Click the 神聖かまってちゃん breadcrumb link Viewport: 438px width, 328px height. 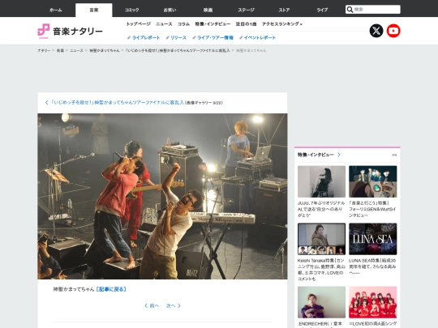(x=105, y=50)
